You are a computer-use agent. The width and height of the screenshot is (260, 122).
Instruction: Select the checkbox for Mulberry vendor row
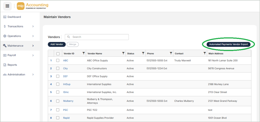point(58,101)
